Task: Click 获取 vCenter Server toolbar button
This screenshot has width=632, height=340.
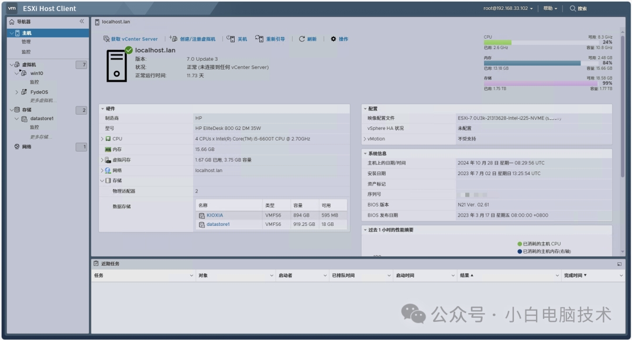Action: pos(130,39)
